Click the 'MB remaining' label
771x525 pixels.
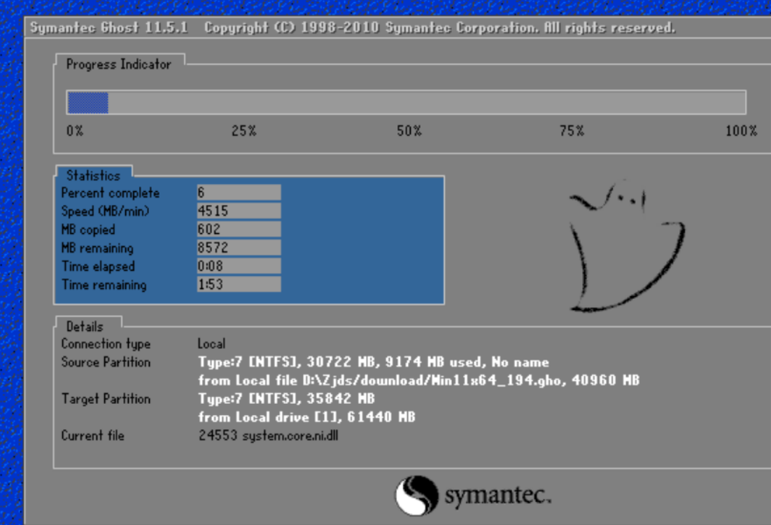coord(97,248)
